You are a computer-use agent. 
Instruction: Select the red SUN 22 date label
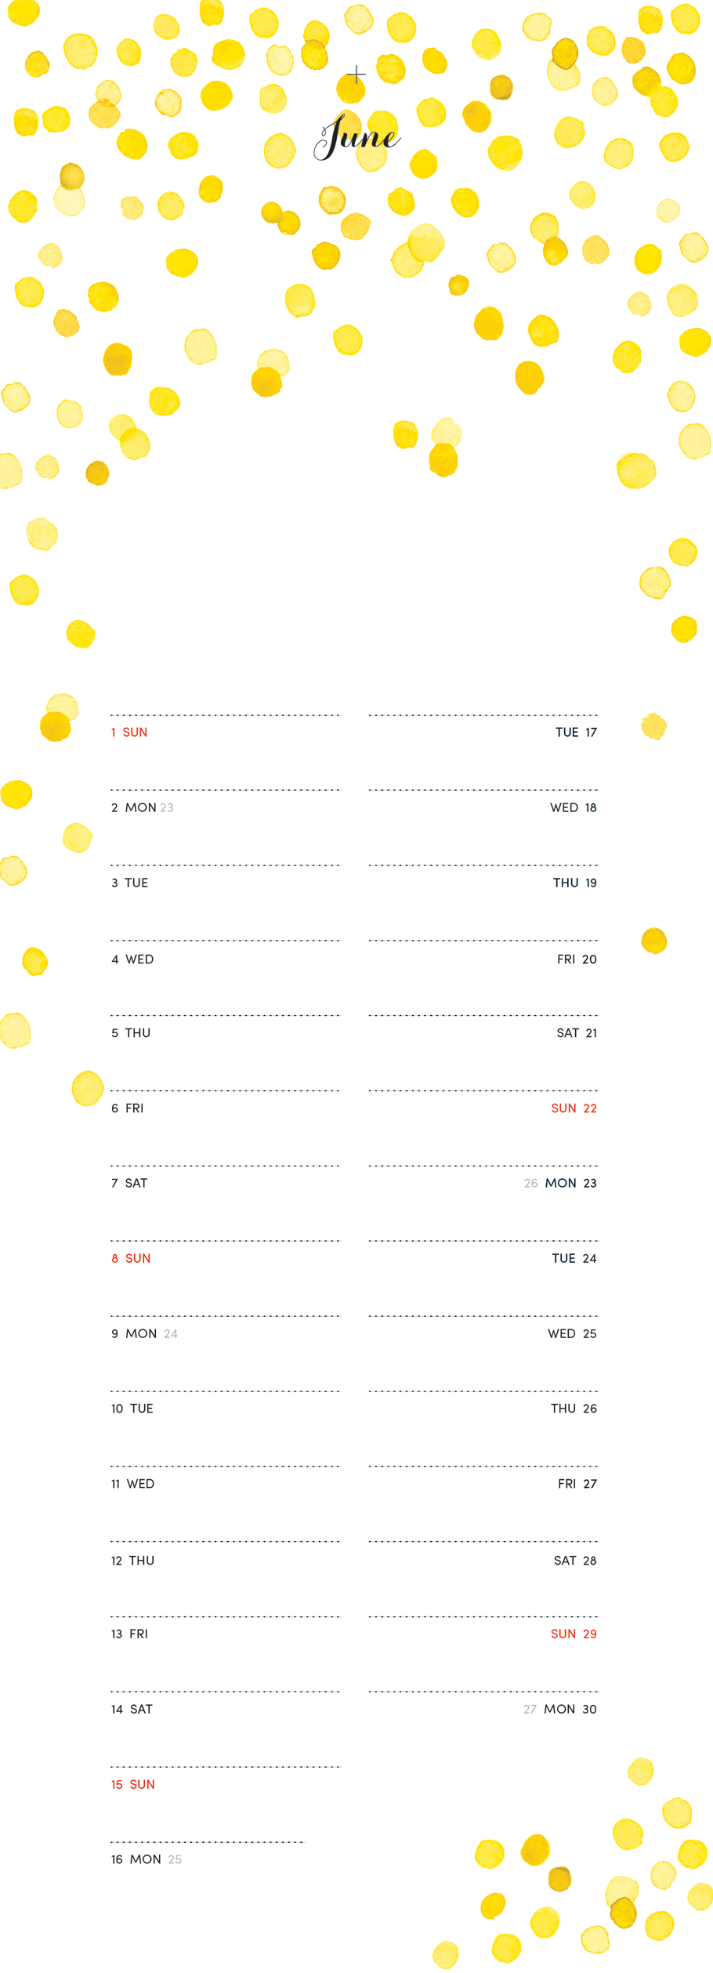(x=574, y=1108)
